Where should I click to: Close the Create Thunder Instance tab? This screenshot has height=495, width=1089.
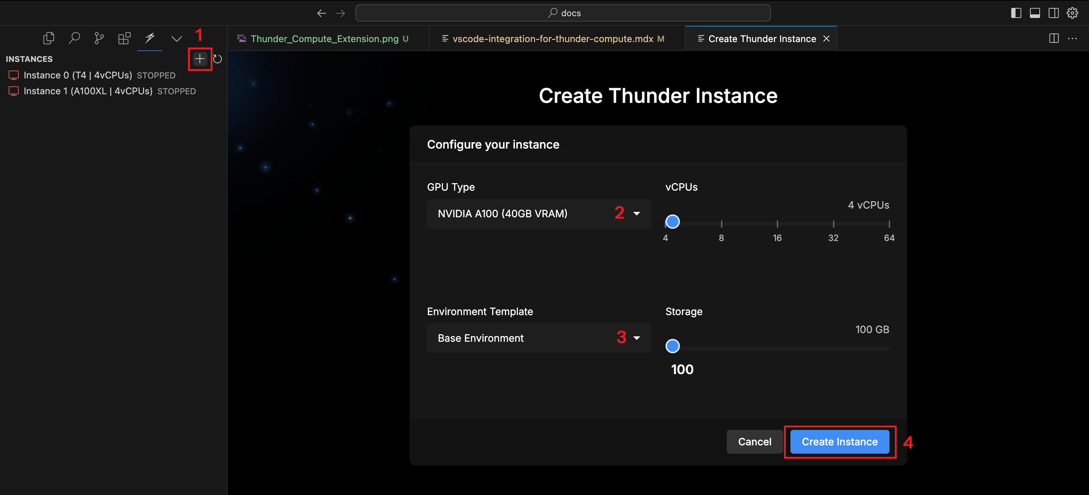click(x=826, y=39)
